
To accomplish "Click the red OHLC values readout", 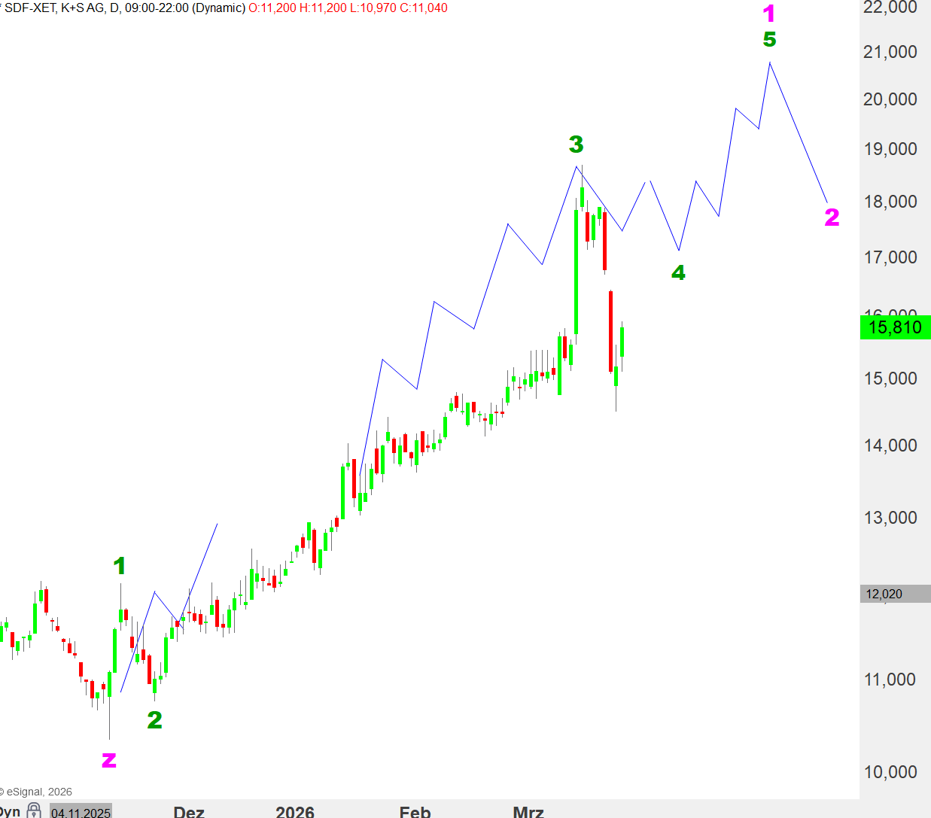I will point(348,8).
